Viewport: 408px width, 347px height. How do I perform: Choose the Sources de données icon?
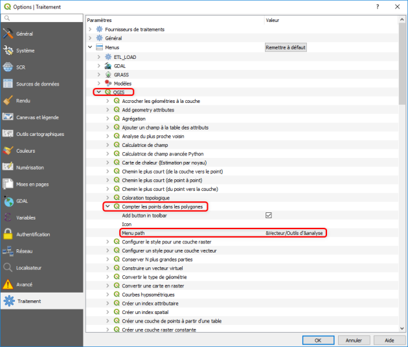pos(8,84)
